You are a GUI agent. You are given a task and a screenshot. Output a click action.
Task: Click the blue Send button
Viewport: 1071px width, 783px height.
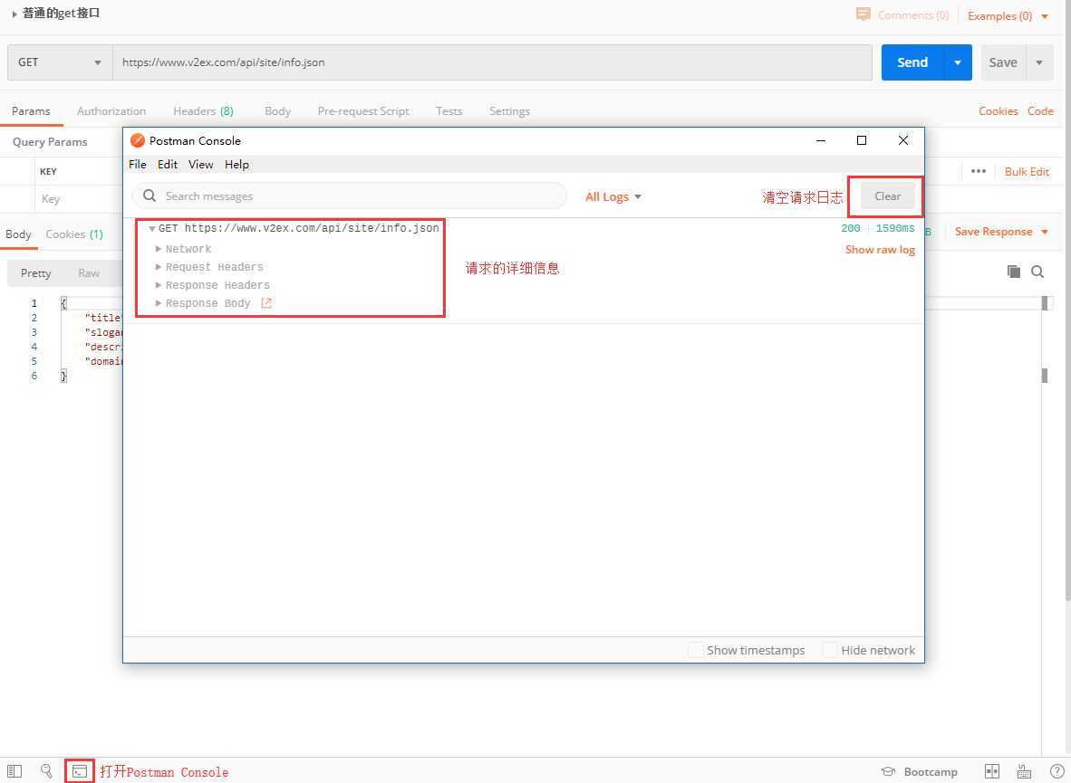pyautogui.click(x=912, y=62)
